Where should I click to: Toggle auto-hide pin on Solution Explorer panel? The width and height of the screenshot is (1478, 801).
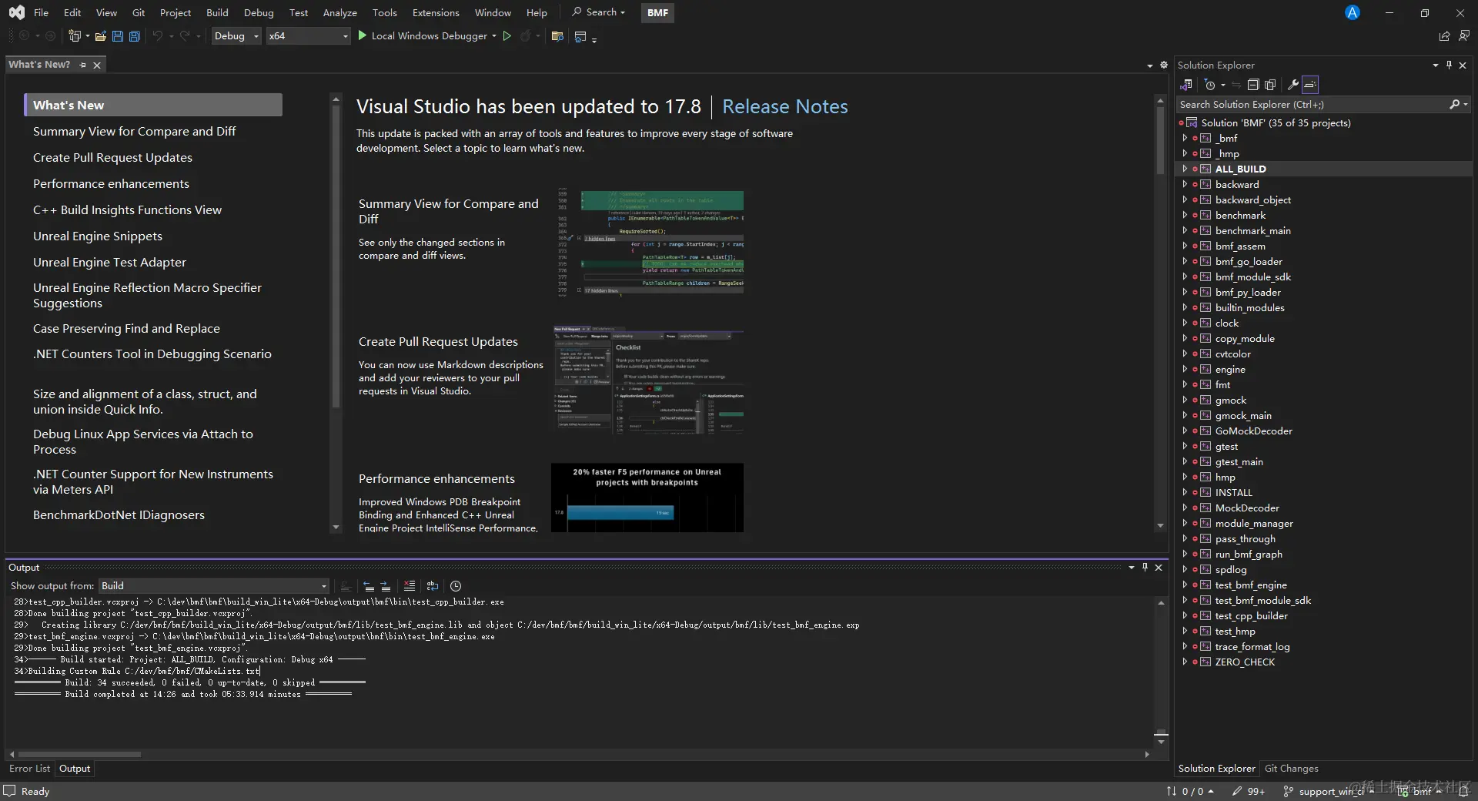[1449, 65]
